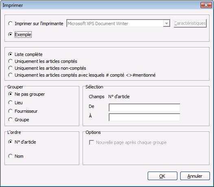214x187 pixels.
Task: Click the Annuler button
Action: point(195,176)
